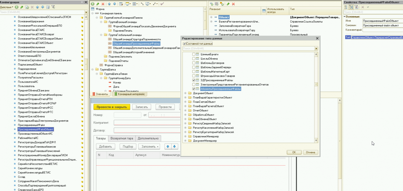Check the ШтрихкодыУпаковокТоваров type checkbox
403x191 pixels.
point(194,76)
